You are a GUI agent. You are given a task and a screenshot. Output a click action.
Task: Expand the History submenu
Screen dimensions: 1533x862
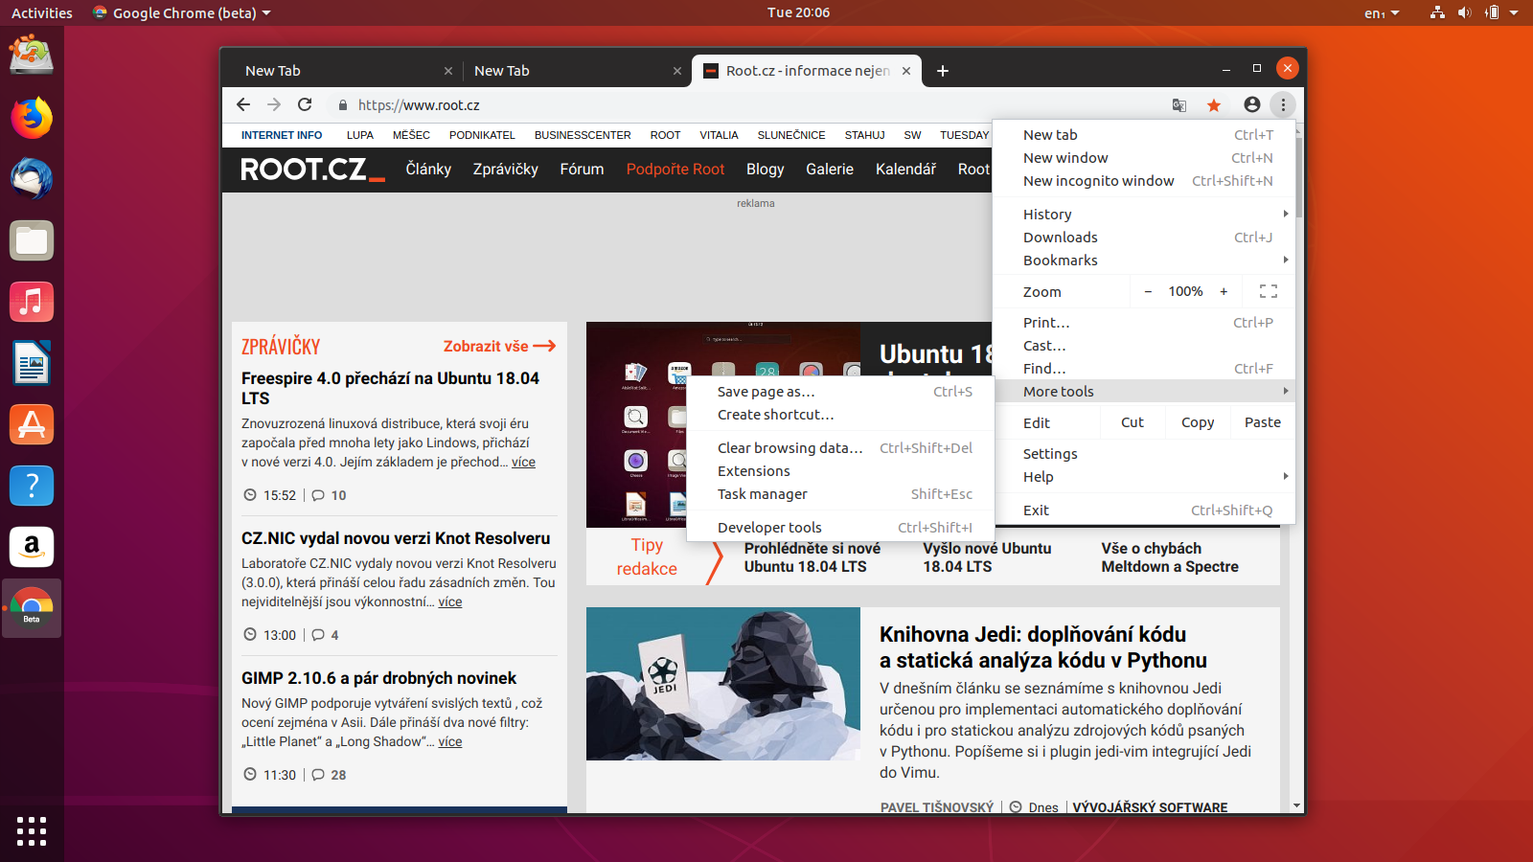point(1047,214)
